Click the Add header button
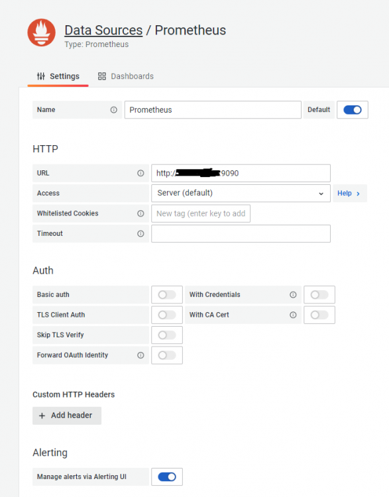Image resolution: width=389 pixels, height=497 pixels. pyautogui.click(x=67, y=415)
